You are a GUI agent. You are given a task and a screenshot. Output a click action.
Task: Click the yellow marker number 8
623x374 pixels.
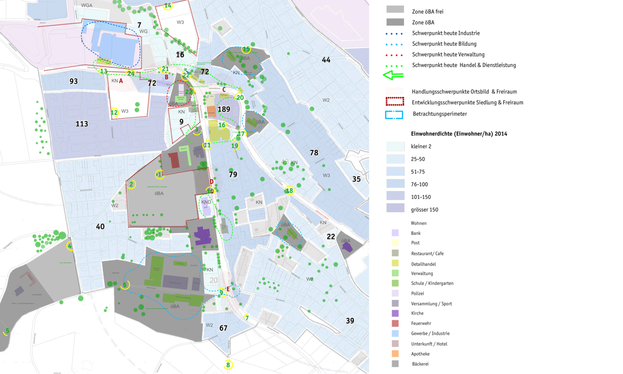pos(228,365)
